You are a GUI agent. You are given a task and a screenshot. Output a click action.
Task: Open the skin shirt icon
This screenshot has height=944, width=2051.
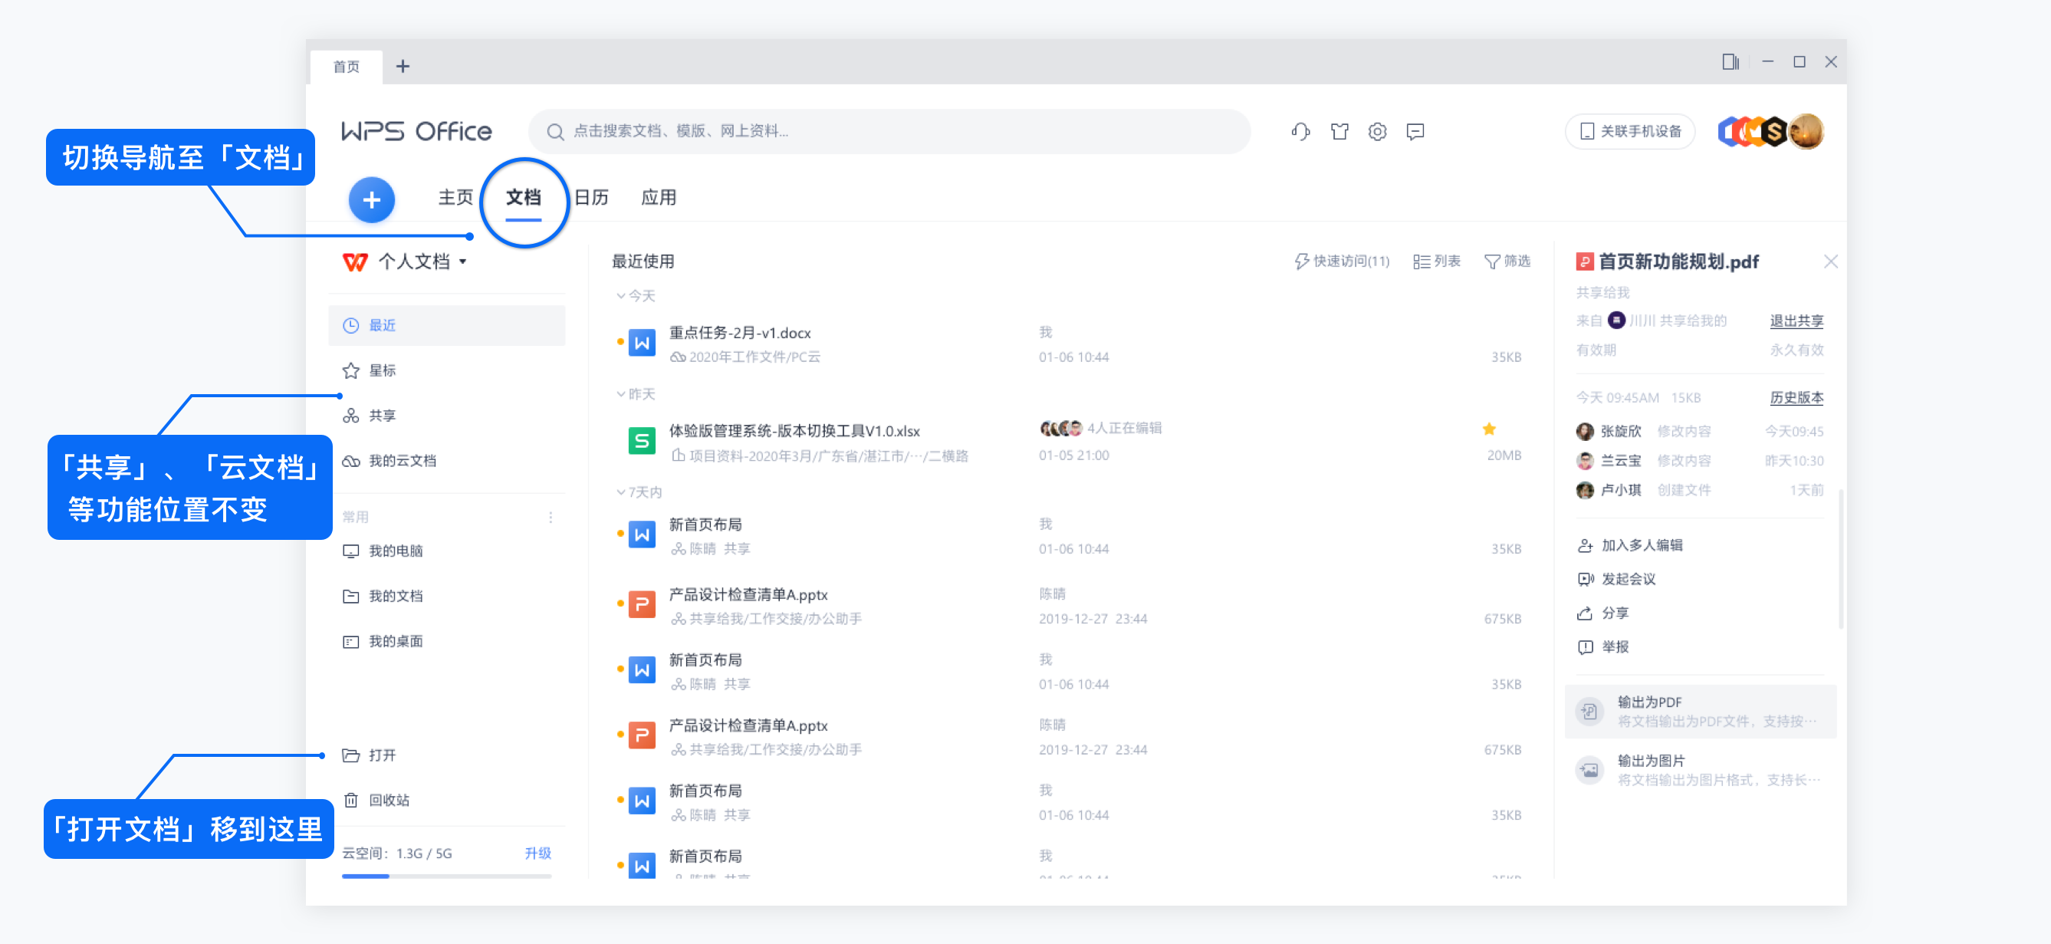pyautogui.click(x=1339, y=131)
